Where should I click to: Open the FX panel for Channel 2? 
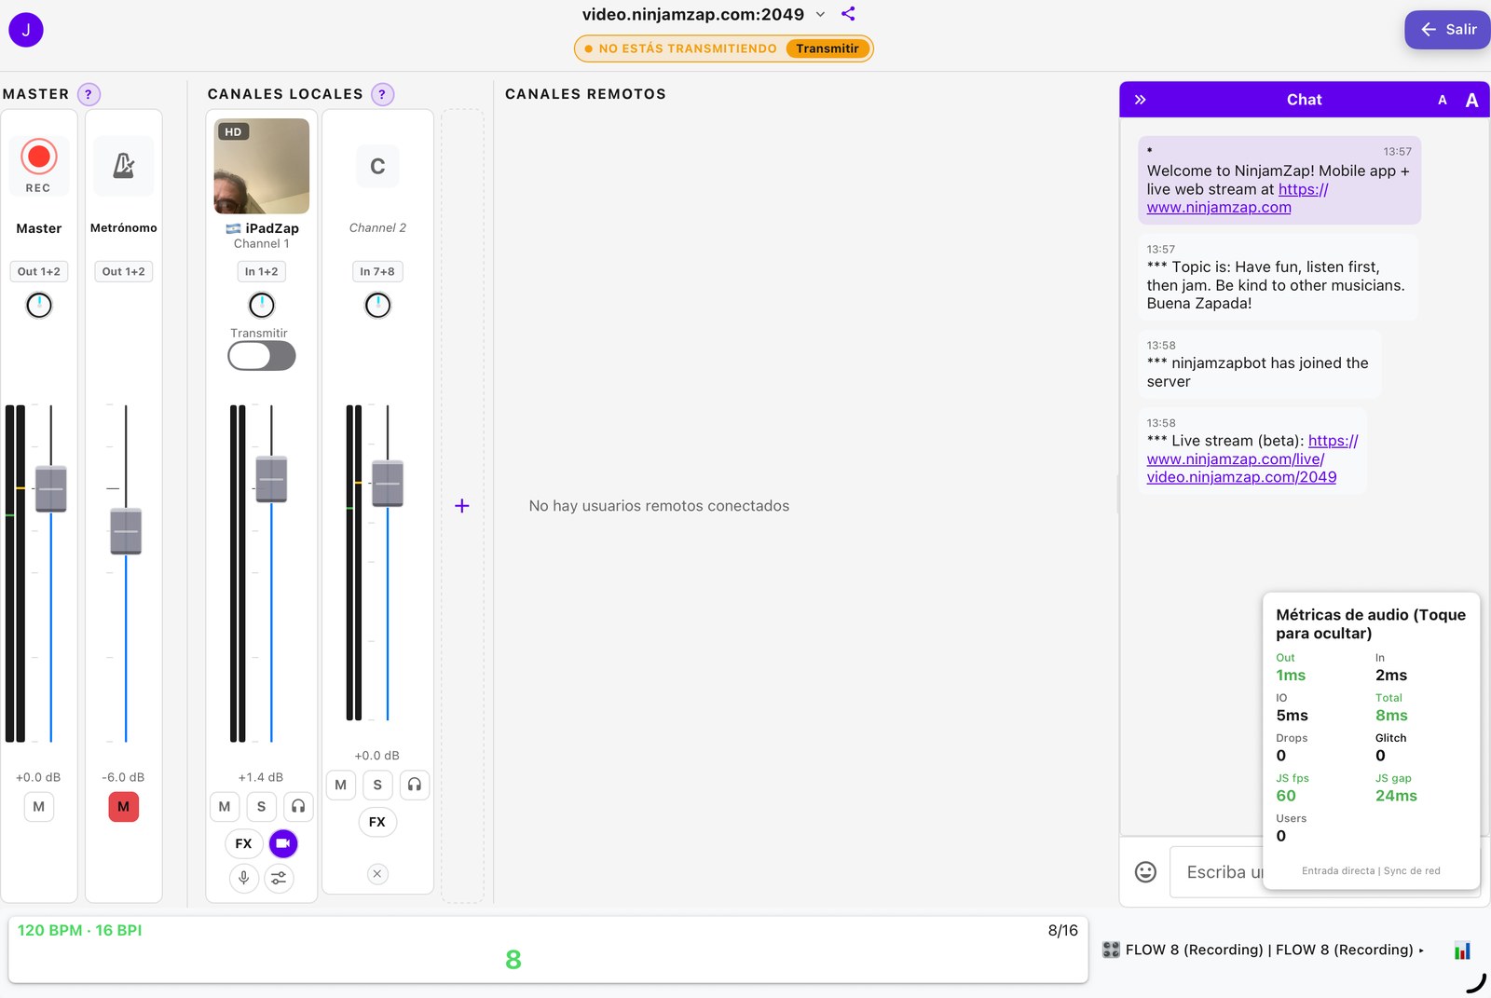[x=377, y=822]
